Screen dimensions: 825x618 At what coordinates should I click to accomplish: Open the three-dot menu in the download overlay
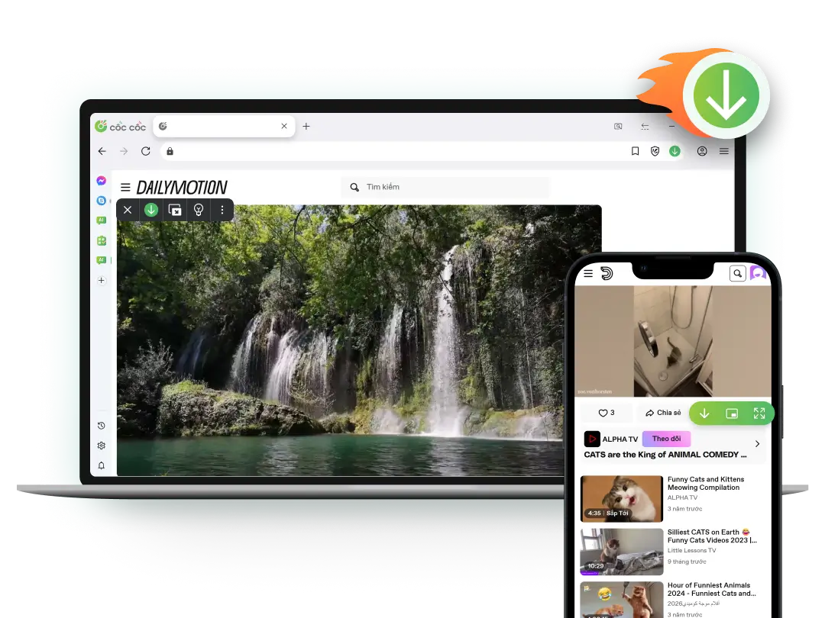pyautogui.click(x=222, y=210)
